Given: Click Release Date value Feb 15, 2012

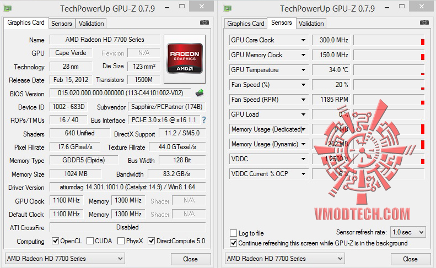Looking at the screenshot, I should click(x=71, y=80).
